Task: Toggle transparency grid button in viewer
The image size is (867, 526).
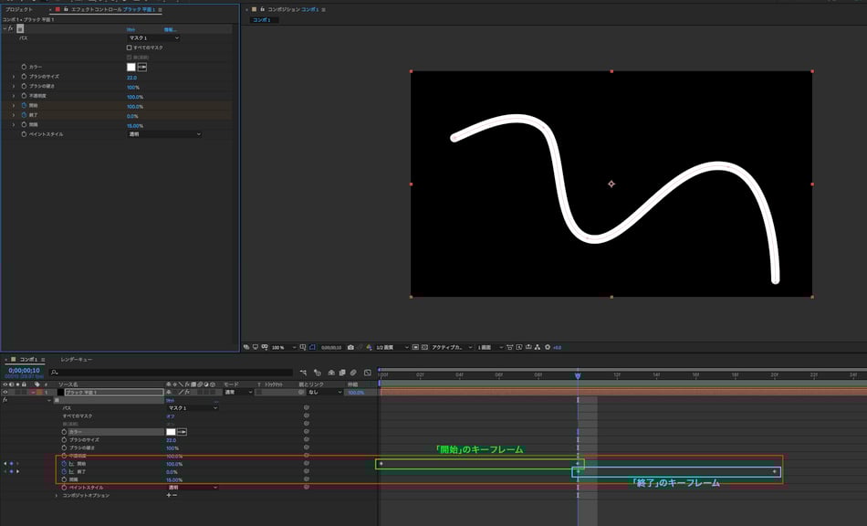Action: click(x=424, y=347)
